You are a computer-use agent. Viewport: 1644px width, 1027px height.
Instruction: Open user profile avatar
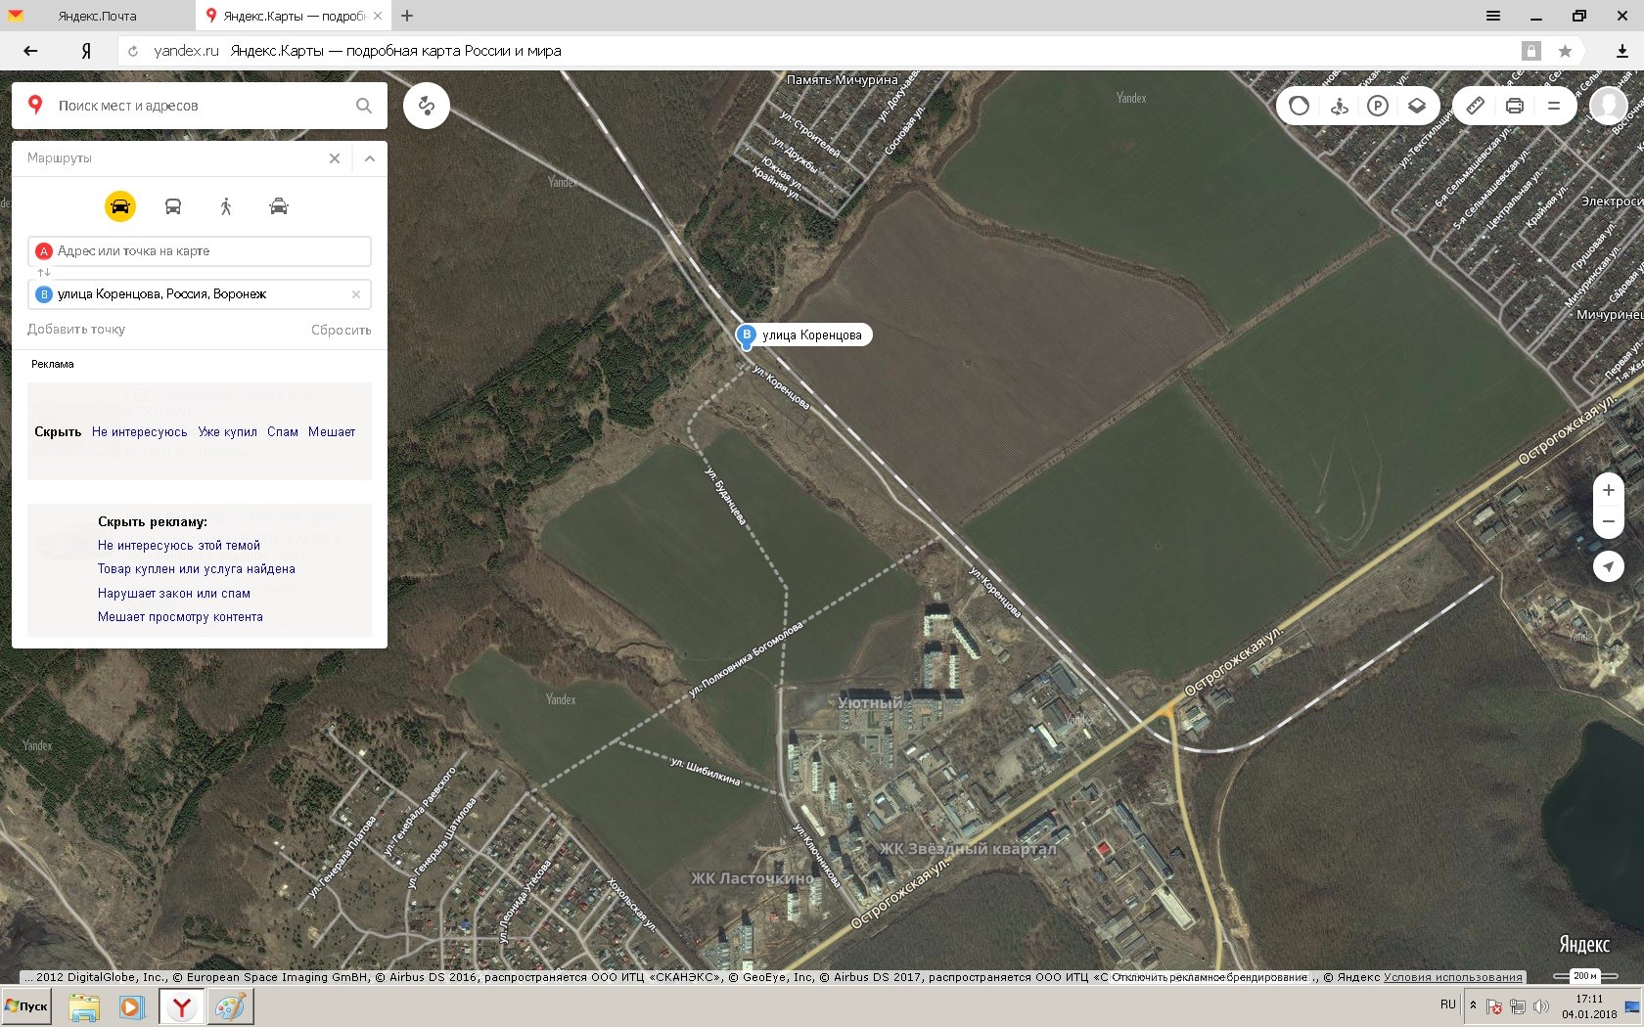[x=1609, y=106]
